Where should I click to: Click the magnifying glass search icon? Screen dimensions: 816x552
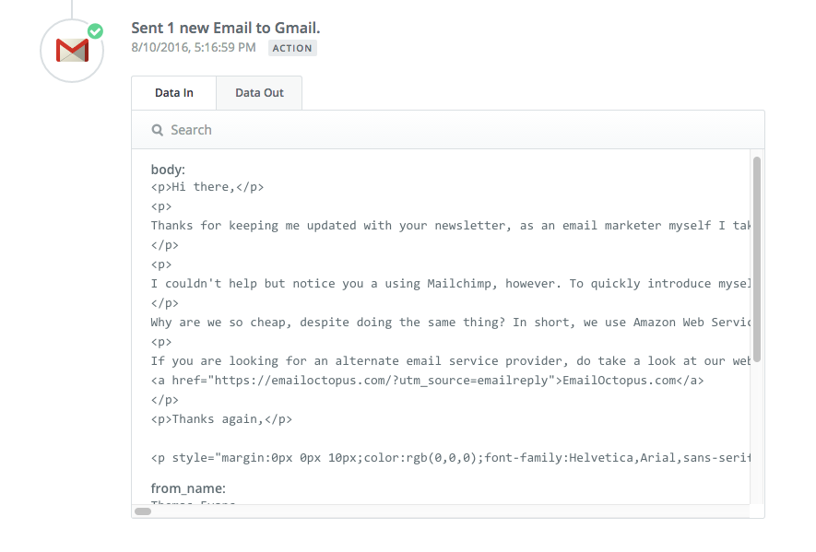point(158,130)
